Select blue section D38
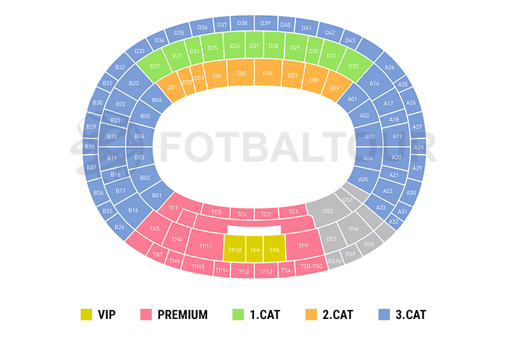This screenshot has height=338, width=508. 242,23
